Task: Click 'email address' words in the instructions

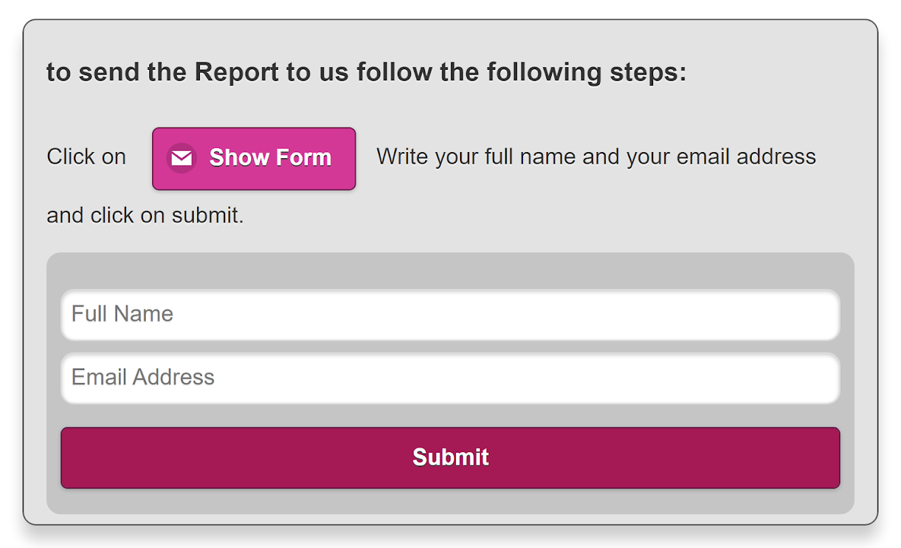Action: [746, 157]
